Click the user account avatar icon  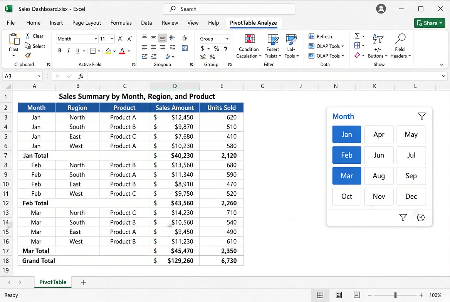tap(381, 9)
